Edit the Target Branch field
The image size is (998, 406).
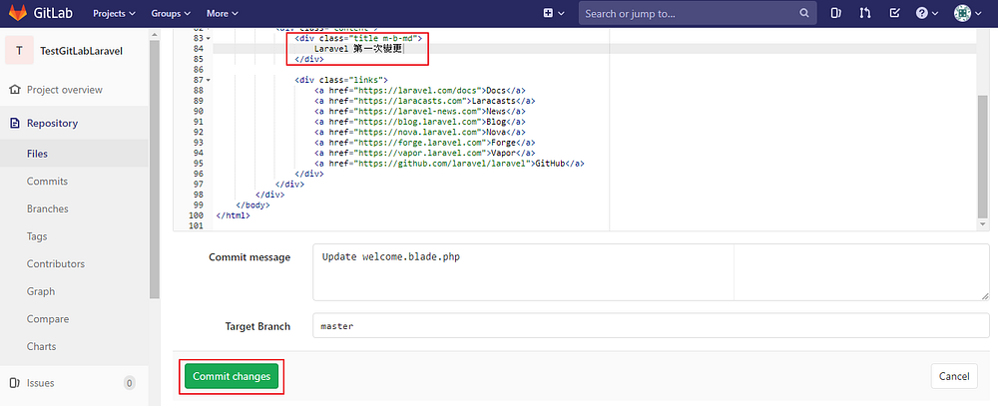tap(651, 326)
